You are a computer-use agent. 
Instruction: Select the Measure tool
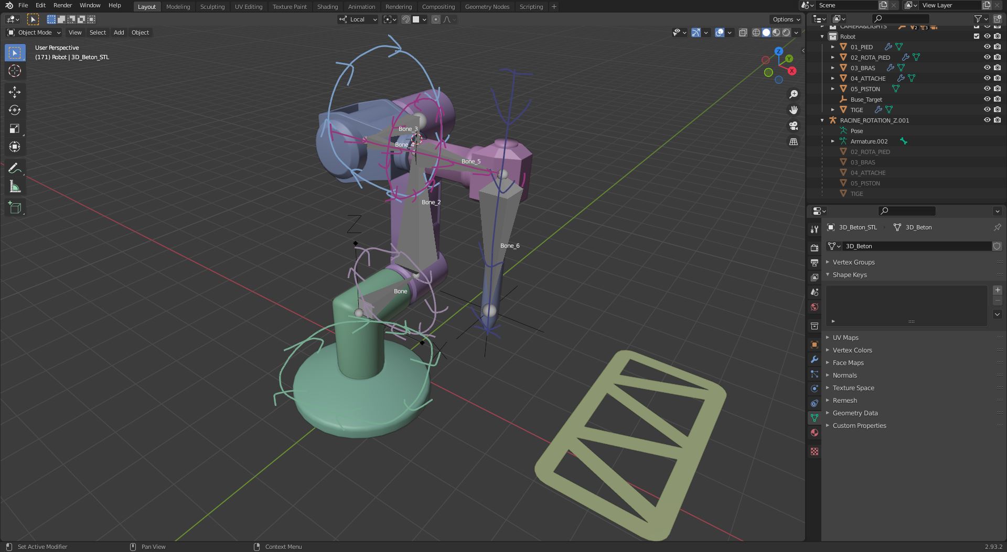pos(15,187)
